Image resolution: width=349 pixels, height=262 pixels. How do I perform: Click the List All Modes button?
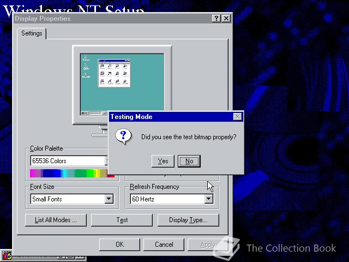click(56, 220)
